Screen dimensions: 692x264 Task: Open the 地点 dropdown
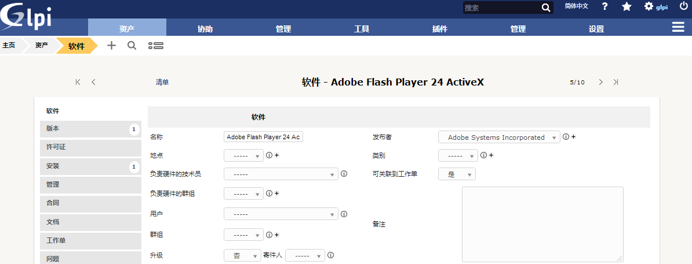(x=243, y=156)
